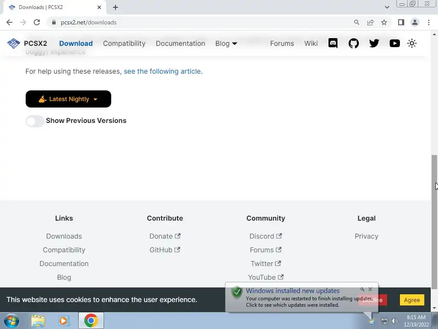Open the footer Blog link

[64, 277]
